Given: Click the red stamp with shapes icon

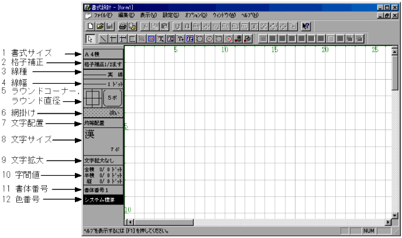Looking at the screenshot, I should coord(248,39).
